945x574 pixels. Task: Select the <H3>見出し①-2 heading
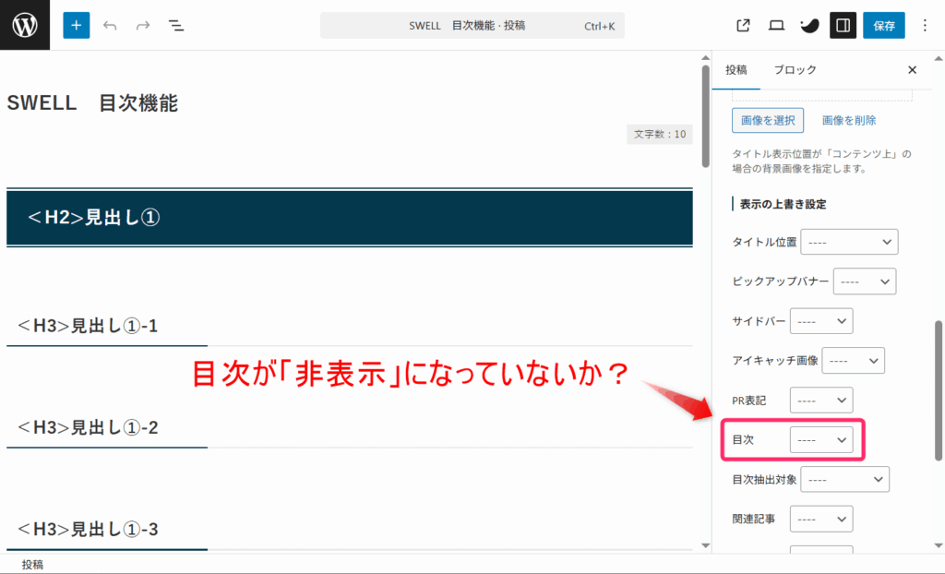pyautogui.click(x=88, y=428)
